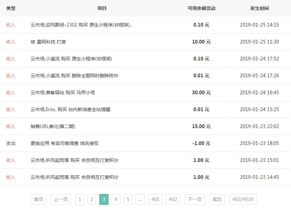291x208 pixels.
Task: Open page 2 in pagination
Action: 92,199
